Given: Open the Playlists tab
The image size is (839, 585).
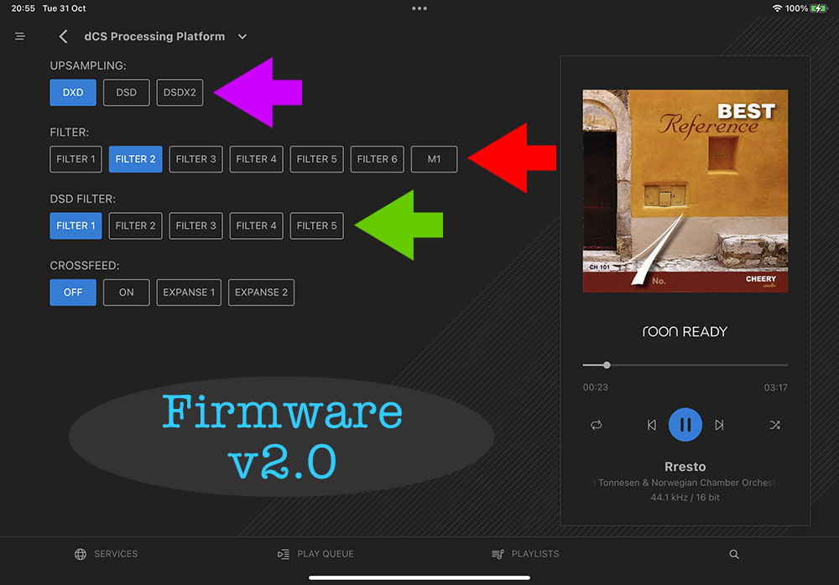Looking at the screenshot, I should (x=525, y=554).
